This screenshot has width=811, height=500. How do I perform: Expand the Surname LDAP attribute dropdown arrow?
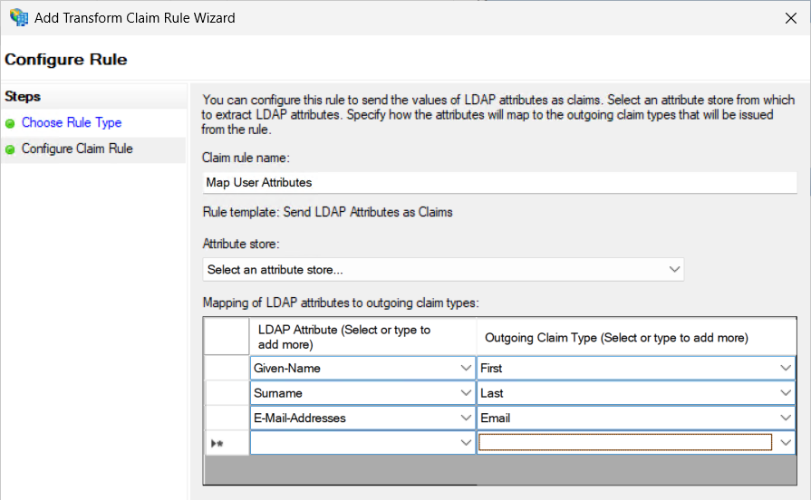tap(466, 393)
